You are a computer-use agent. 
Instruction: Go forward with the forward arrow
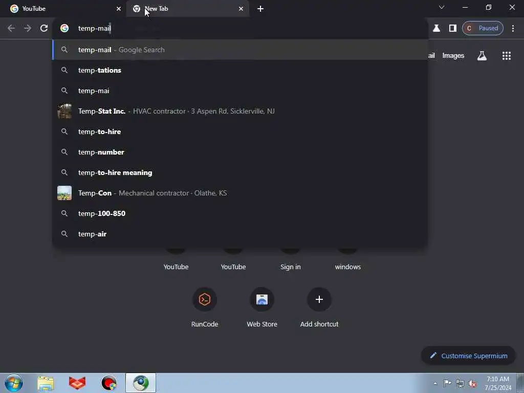click(28, 28)
